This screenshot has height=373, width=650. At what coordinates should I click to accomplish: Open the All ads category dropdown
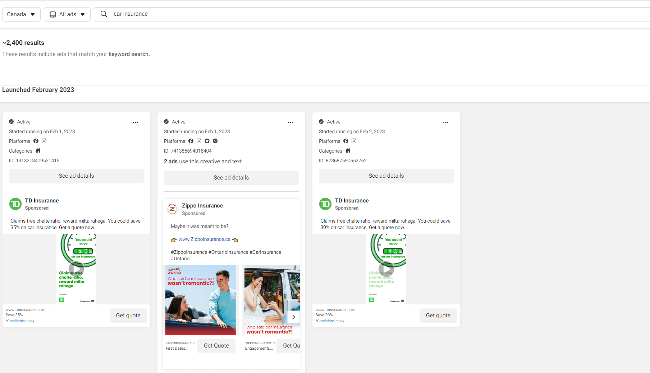[x=67, y=14]
